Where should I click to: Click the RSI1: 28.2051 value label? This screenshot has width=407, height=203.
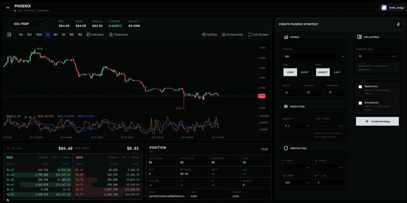click(x=46, y=116)
